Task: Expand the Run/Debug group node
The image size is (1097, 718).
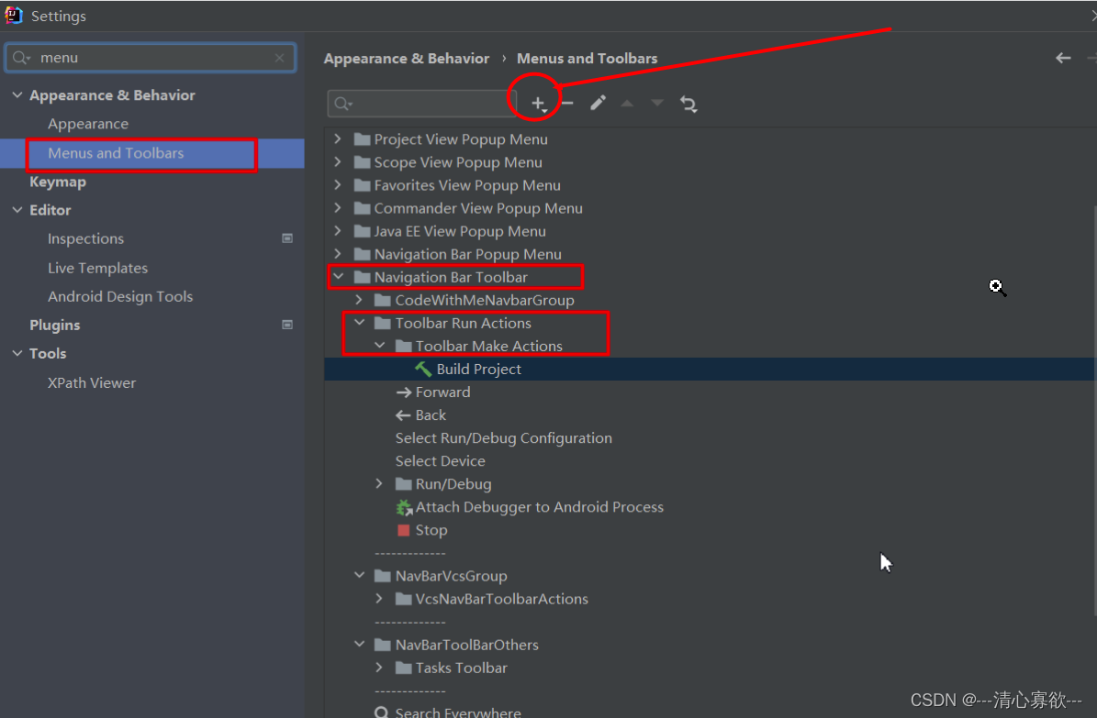Action: point(379,484)
